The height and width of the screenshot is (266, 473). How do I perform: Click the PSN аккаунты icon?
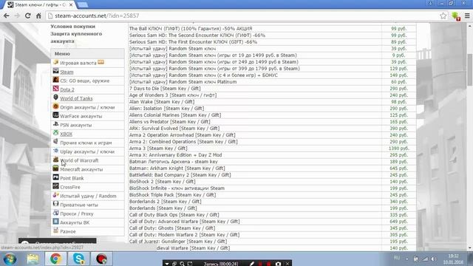(55, 124)
